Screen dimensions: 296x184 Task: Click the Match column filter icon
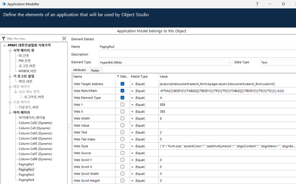[x=118, y=76]
